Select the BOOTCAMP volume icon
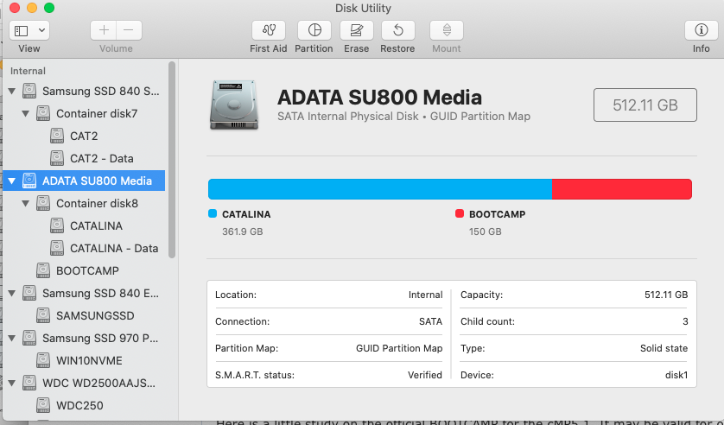Screen dimensions: 724x425 (x=43, y=270)
